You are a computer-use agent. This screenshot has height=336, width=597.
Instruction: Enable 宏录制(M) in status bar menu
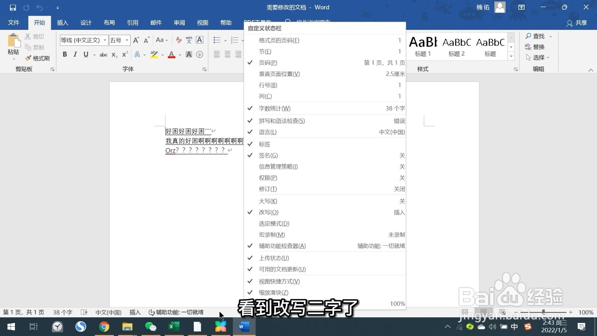(x=325, y=234)
